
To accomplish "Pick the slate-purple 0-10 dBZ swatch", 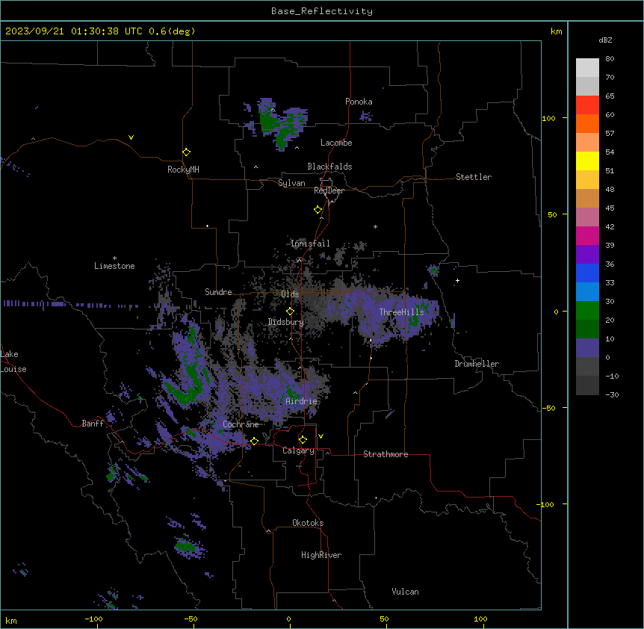I will pyautogui.click(x=587, y=348).
